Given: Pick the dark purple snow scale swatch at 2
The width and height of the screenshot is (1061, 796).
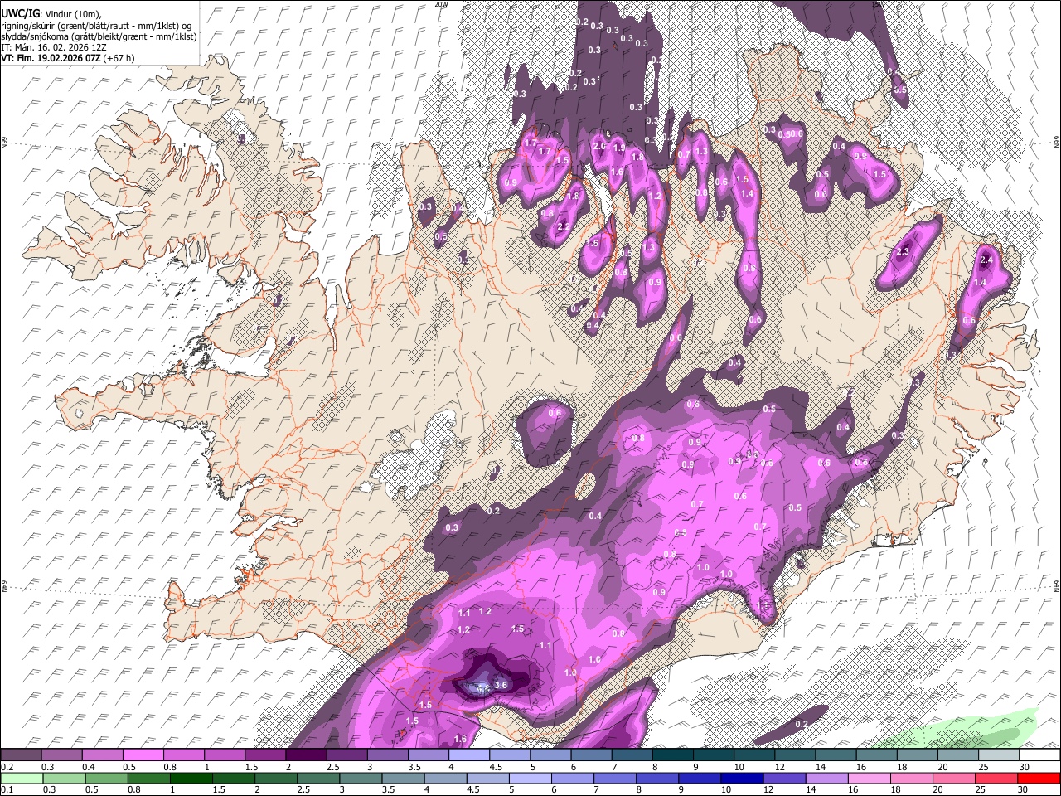Looking at the screenshot, I should pyautogui.click(x=306, y=755).
